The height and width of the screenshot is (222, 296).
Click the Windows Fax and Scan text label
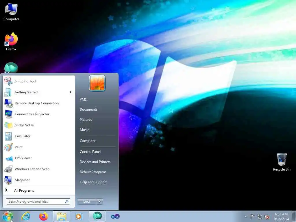click(32, 169)
